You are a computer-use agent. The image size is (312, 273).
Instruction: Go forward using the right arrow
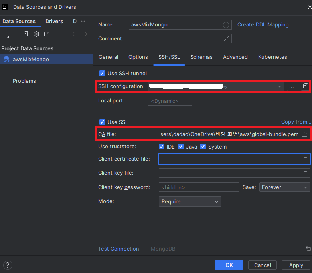click(x=85, y=34)
